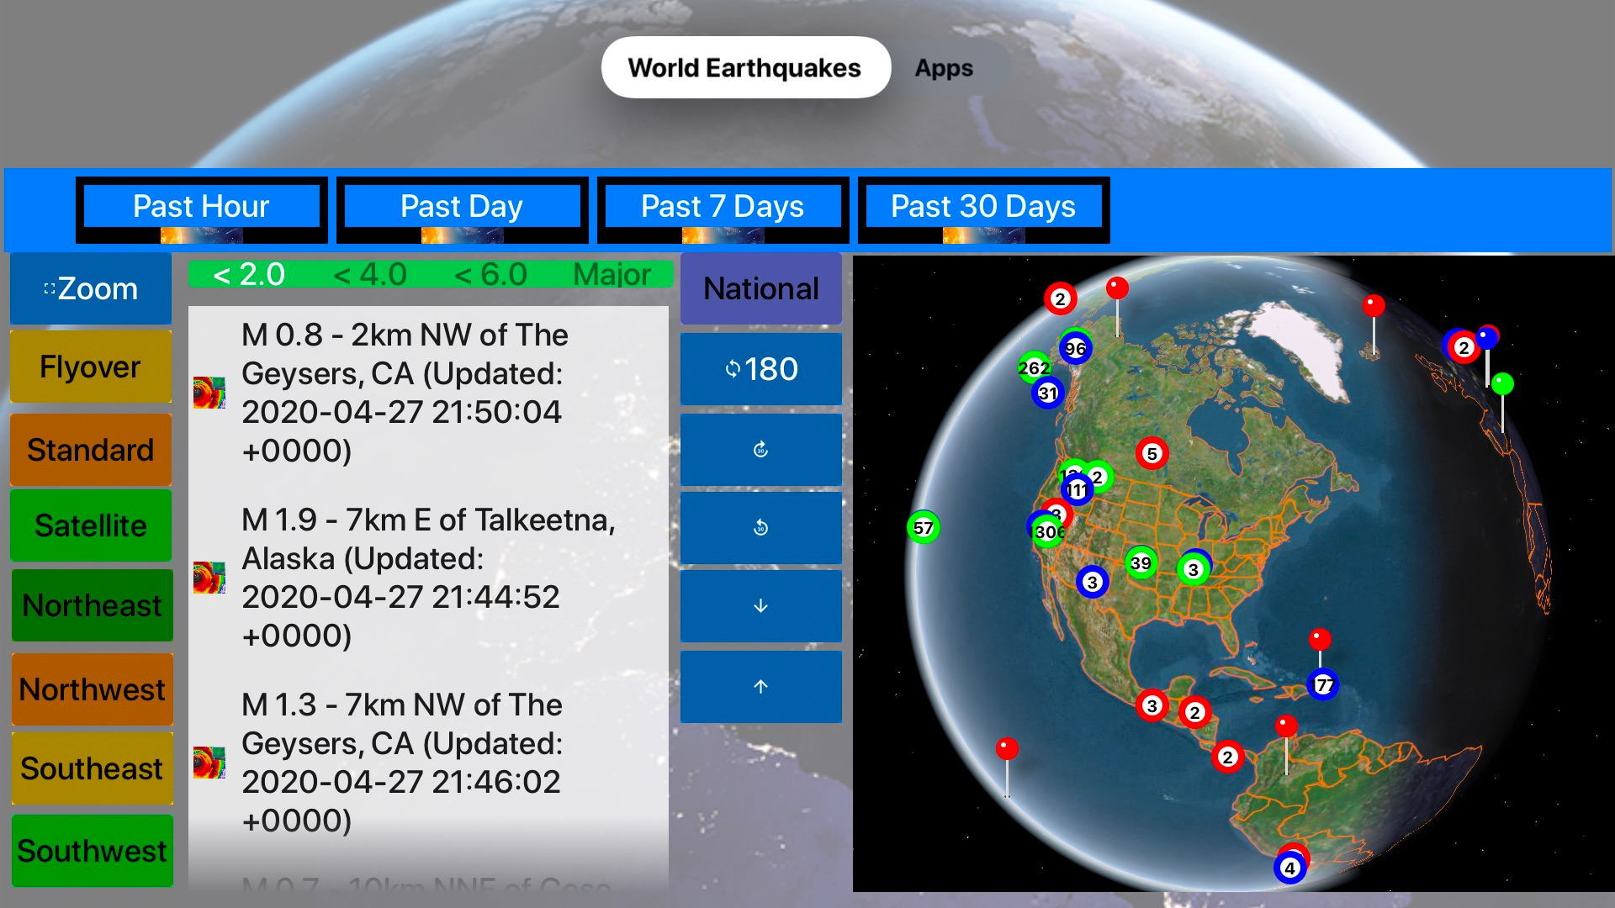Open the blue 31 cluster marker
This screenshot has width=1615, height=908.
pyautogui.click(x=1047, y=393)
